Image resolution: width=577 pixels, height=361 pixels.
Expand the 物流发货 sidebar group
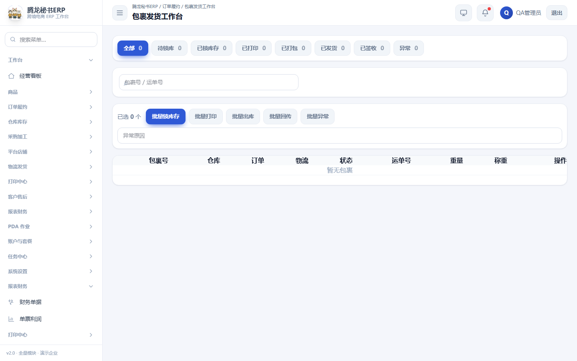tap(51, 167)
